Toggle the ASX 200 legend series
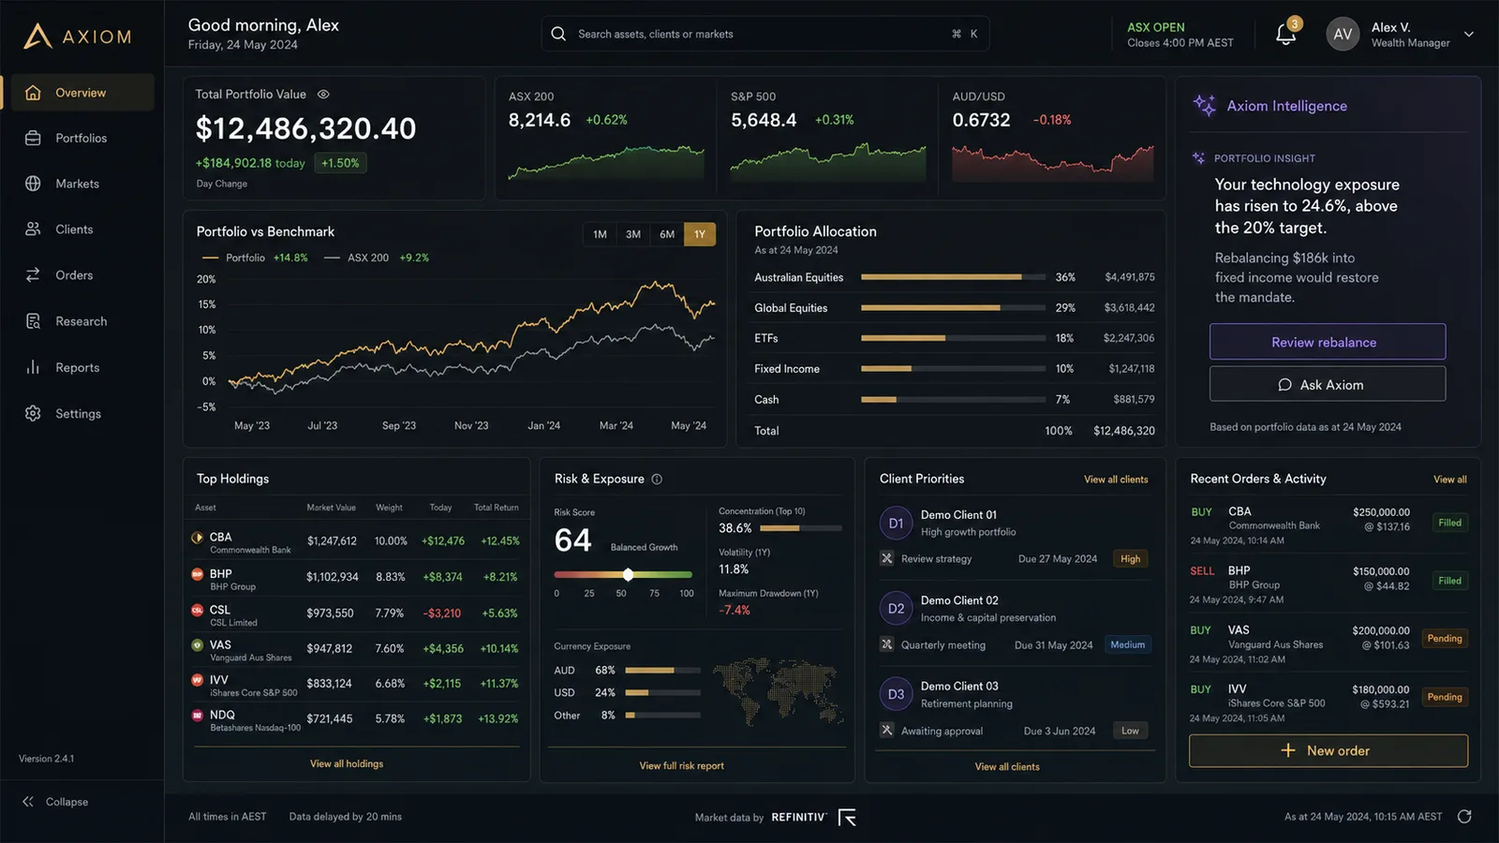Image resolution: width=1499 pixels, height=843 pixels. [x=377, y=258]
